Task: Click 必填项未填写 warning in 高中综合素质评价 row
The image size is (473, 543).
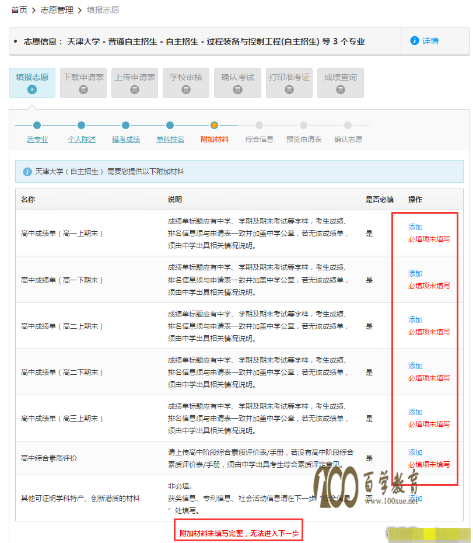Action: pyautogui.click(x=429, y=465)
